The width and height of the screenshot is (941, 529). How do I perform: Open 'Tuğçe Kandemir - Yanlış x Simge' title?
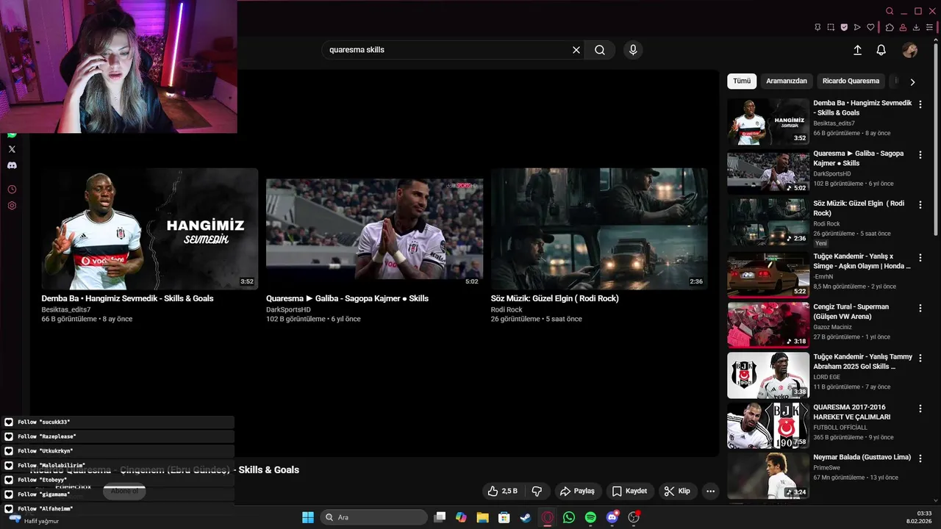click(x=862, y=262)
